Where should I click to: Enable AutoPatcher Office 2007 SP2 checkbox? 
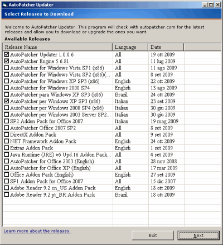pos(7,128)
